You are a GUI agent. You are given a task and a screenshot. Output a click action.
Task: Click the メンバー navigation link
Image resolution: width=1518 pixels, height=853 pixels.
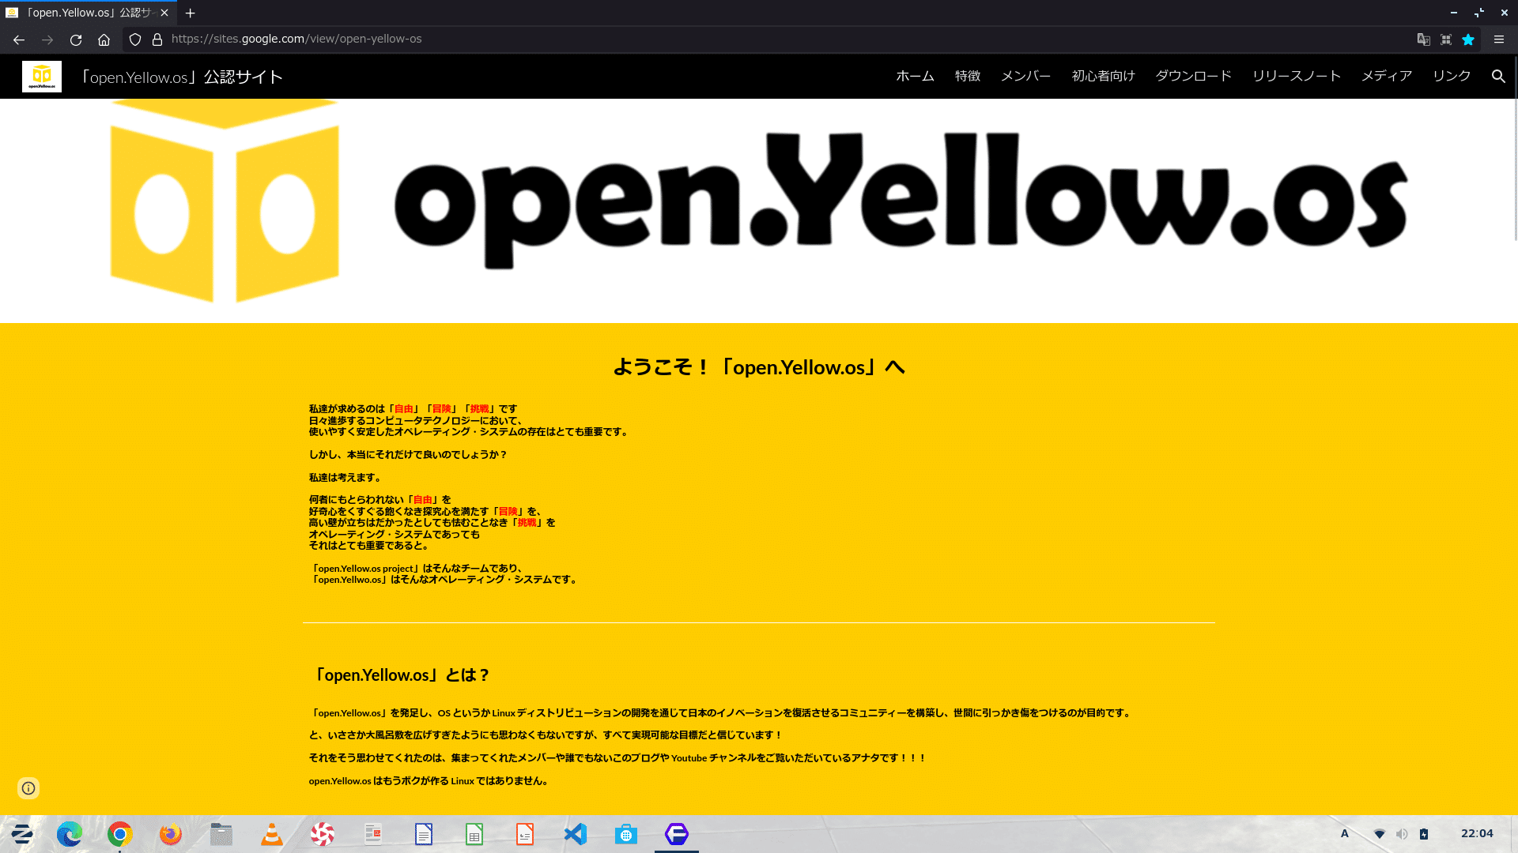(x=1025, y=77)
